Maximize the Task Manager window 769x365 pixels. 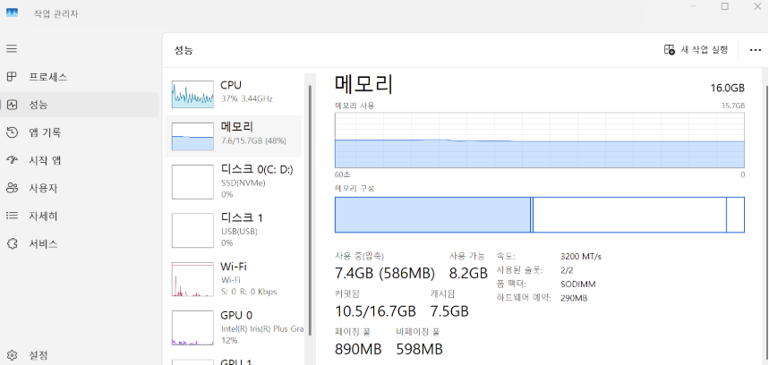pyautogui.click(x=724, y=6)
